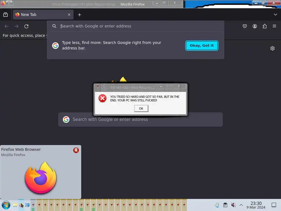Open the clipboard tray icon
Viewport: 281px width, 211px height.
click(225, 205)
